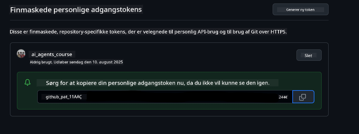Click the Finmaskede personlige adgangstokens heading
The height and width of the screenshot is (134, 359).
point(76,10)
